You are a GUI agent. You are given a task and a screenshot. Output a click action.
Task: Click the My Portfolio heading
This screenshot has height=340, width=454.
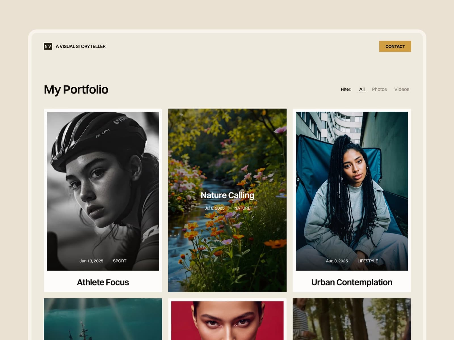tap(75, 89)
